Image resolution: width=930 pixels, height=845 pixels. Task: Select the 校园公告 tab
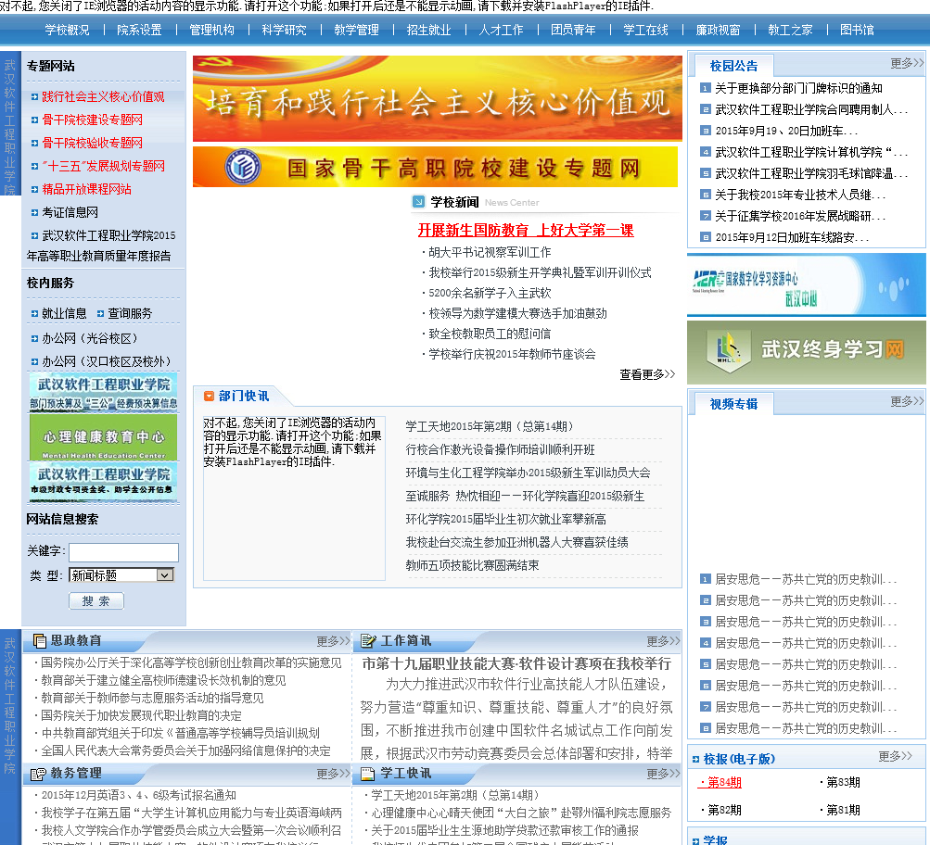[733, 66]
